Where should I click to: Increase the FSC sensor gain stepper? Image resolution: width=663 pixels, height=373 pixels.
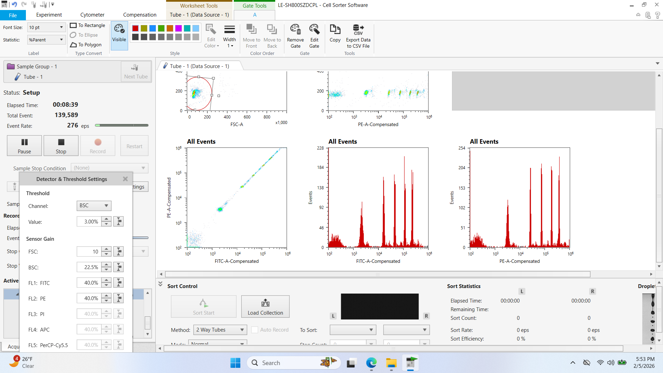[107, 249]
